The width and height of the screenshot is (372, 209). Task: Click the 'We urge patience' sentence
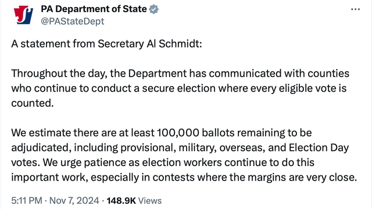184,170
